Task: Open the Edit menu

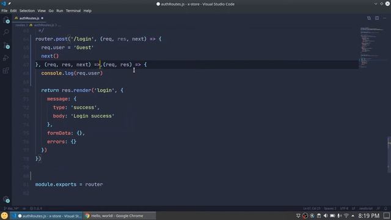Action: tap(13, 11)
